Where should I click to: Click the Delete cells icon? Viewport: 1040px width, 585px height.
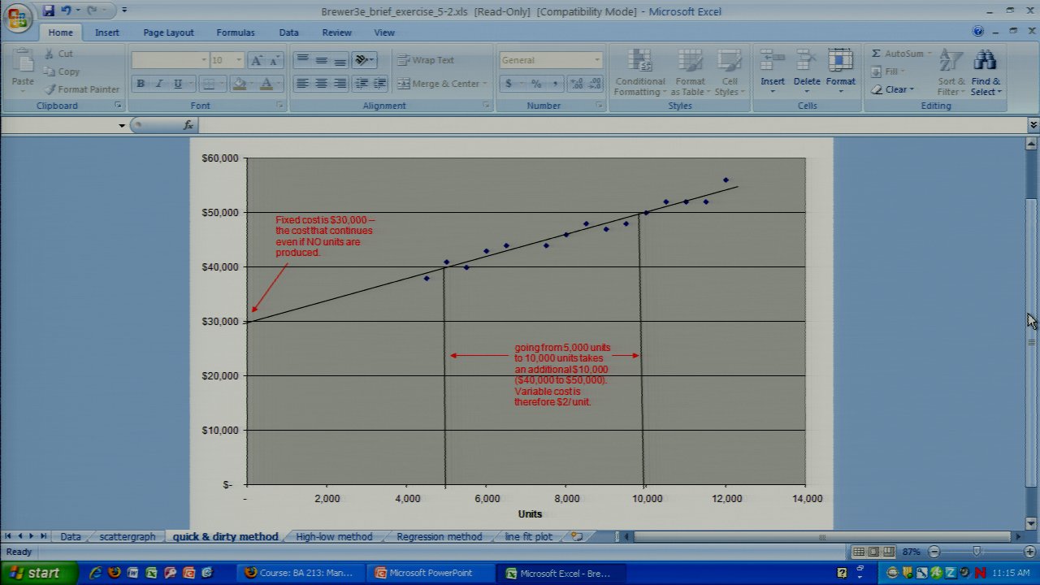806,61
